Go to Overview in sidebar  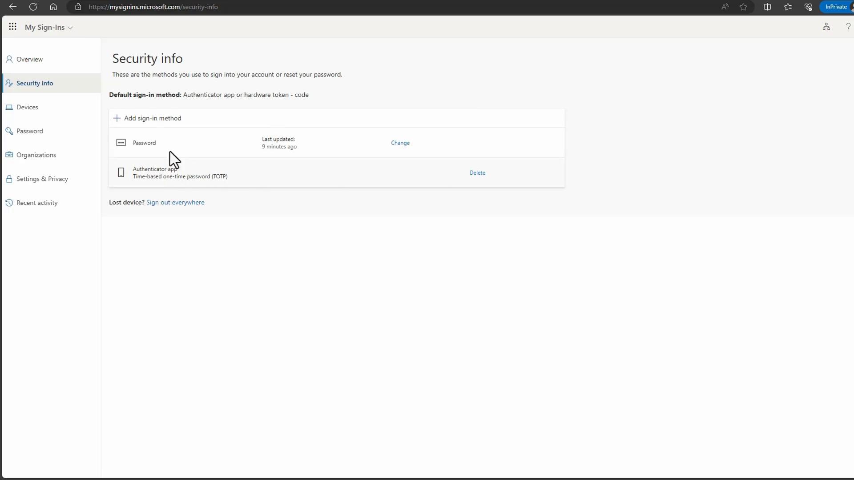pos(52,59)
